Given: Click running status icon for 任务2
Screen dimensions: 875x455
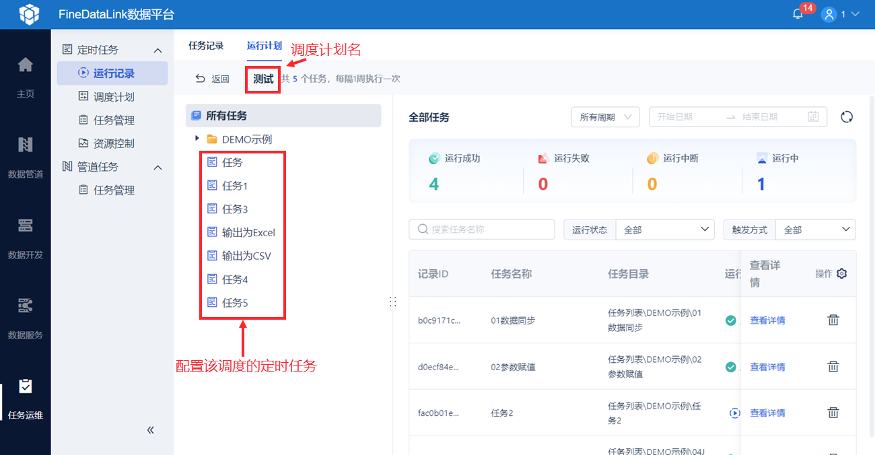Looking at the screenshot, I should pyautogui.click(x=734, y=413).
